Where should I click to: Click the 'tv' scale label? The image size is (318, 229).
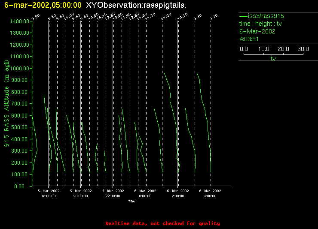[273, 59]
